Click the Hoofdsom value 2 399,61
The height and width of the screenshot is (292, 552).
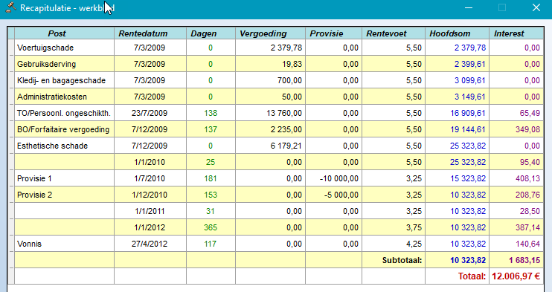470,64
